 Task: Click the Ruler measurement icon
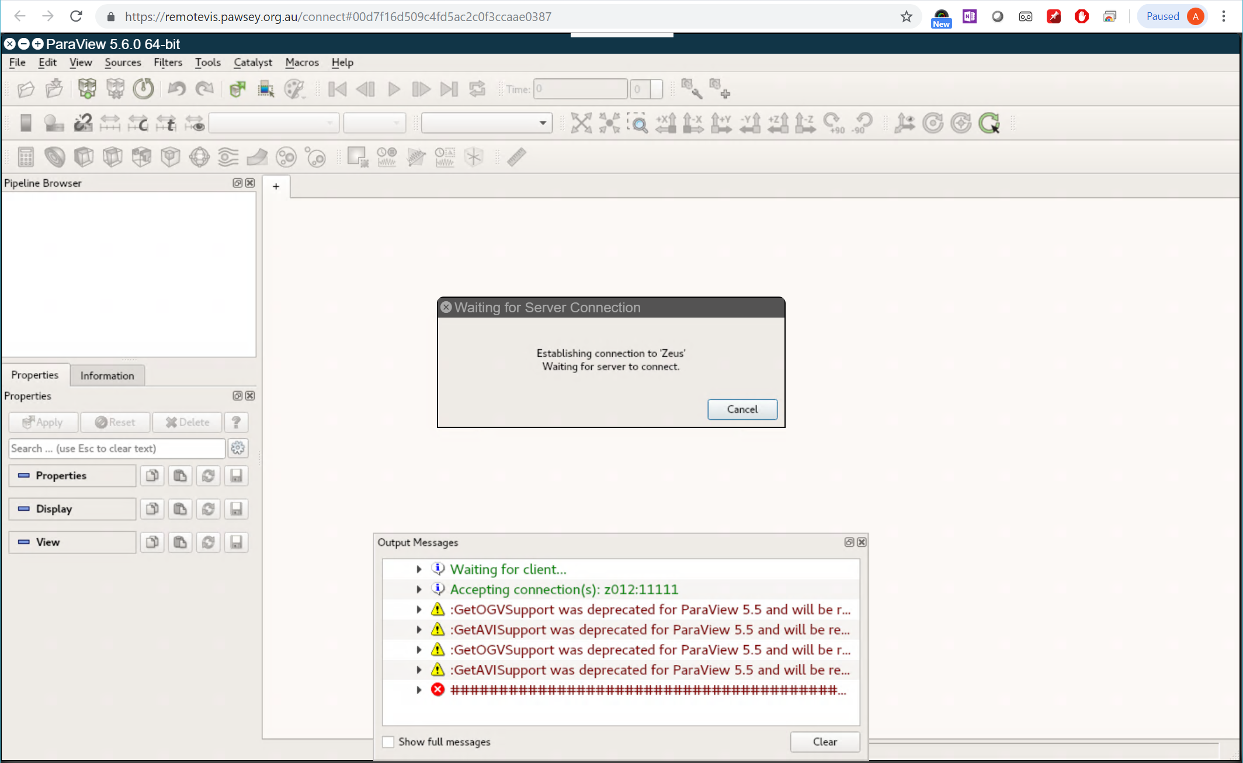pos(516,156)
